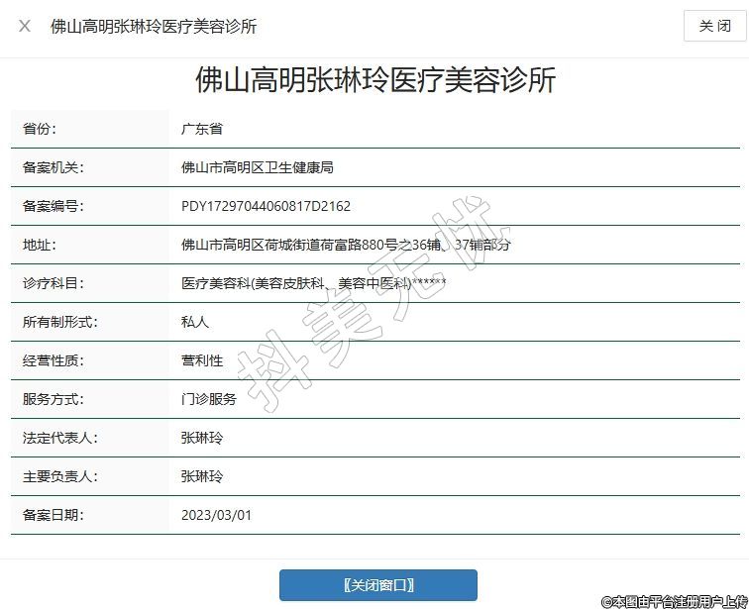Screen dimensions: 749x609
Task: Click the 备案编号 field label
Action: coord(53,206)
